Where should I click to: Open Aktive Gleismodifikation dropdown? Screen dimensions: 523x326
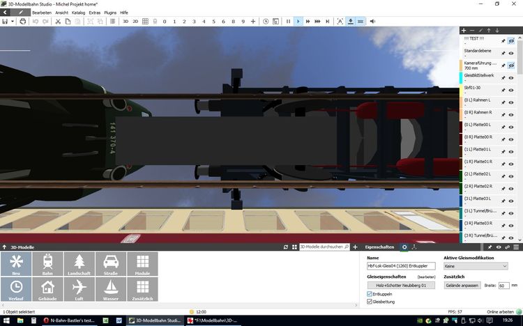coord(476,265)
